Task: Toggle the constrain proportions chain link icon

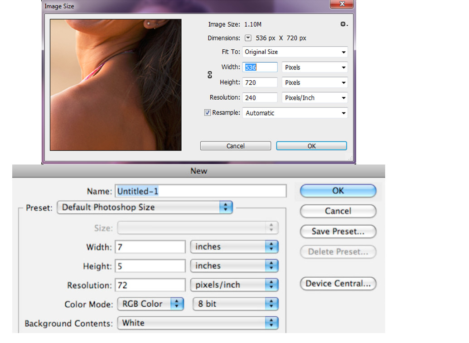Action: click(210, 75)
